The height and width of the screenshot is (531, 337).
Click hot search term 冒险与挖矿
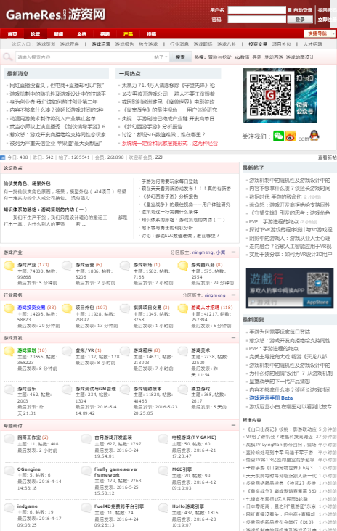pyautogui.click(x=219, y=57)
